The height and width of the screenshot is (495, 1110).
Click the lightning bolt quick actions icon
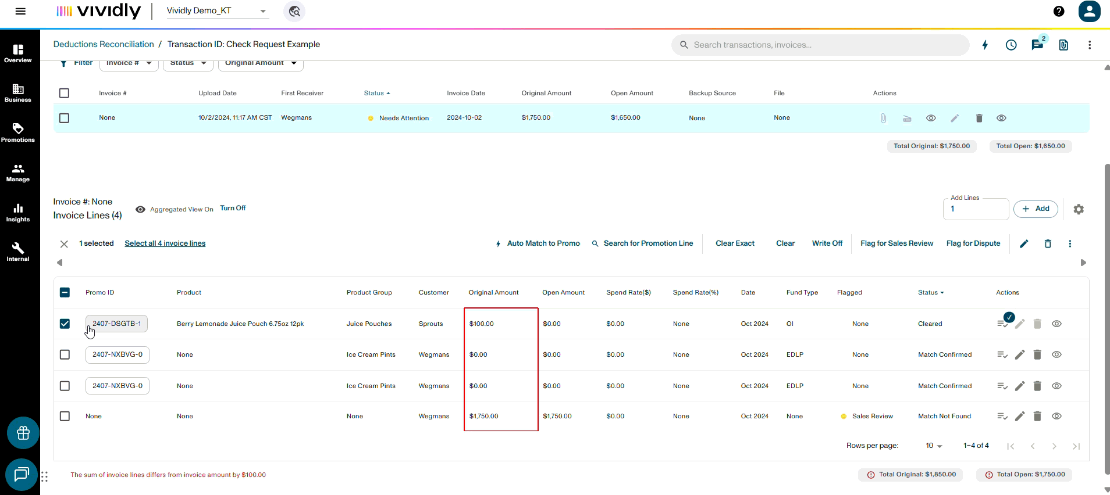(985, 45)
